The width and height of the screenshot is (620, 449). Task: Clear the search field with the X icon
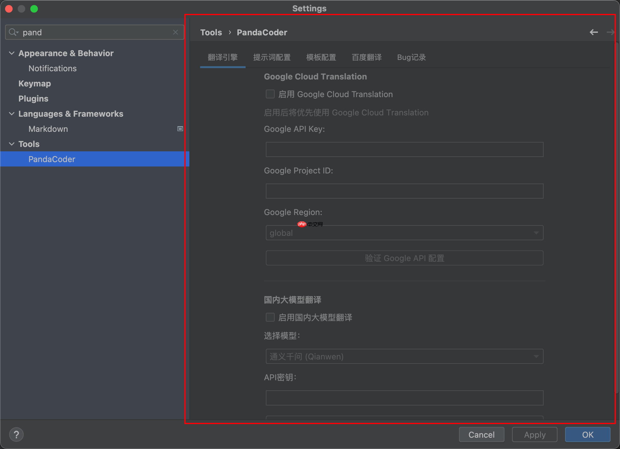176,32
